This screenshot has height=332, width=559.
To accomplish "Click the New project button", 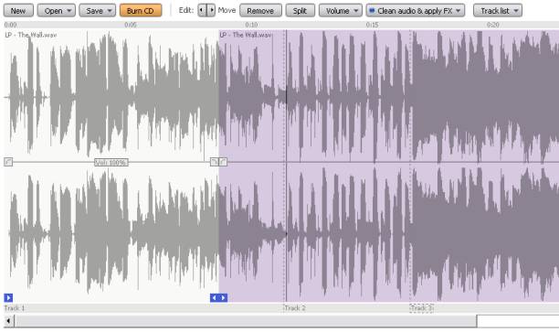I will click(x=18, y=11).
